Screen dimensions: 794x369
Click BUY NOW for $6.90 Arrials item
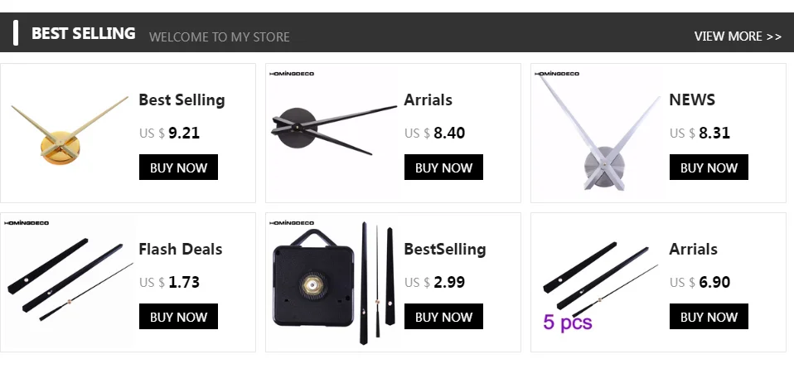(x=709, y=317)
